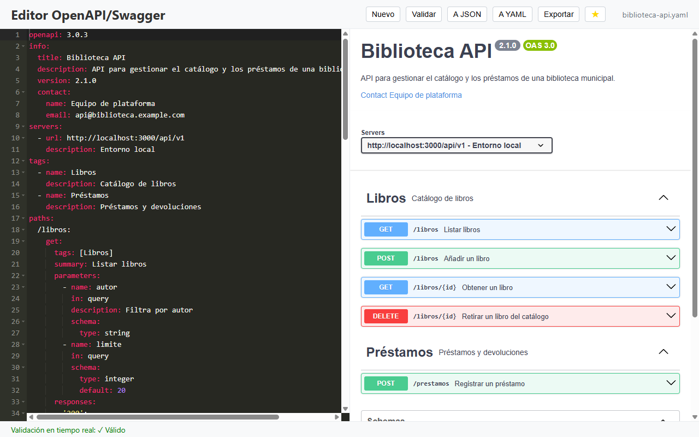The image size is (699, 437).
Task: Click the editor horizontal scrollbar right arrow
Action: pos(337,417)
